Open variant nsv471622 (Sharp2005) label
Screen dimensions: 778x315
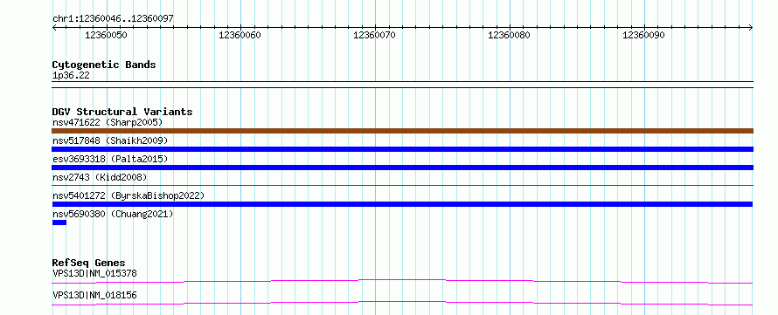click(108, 122)
